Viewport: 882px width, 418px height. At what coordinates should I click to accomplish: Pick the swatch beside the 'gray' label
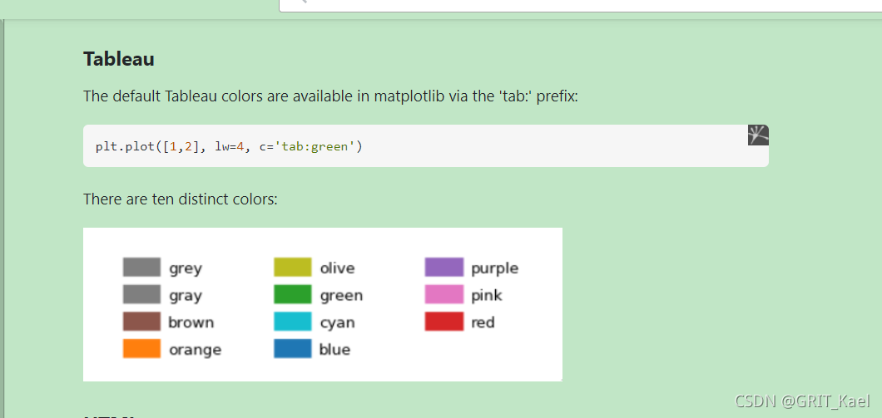[x=141, y=295]
